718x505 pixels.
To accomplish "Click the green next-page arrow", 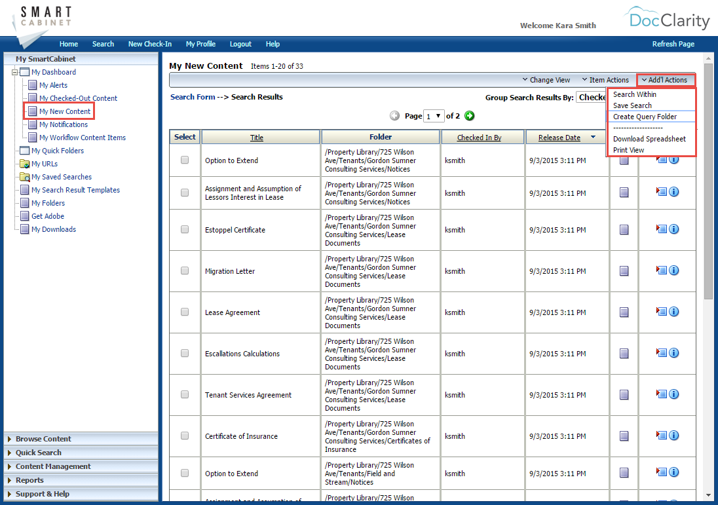I will tap(469, 115).
